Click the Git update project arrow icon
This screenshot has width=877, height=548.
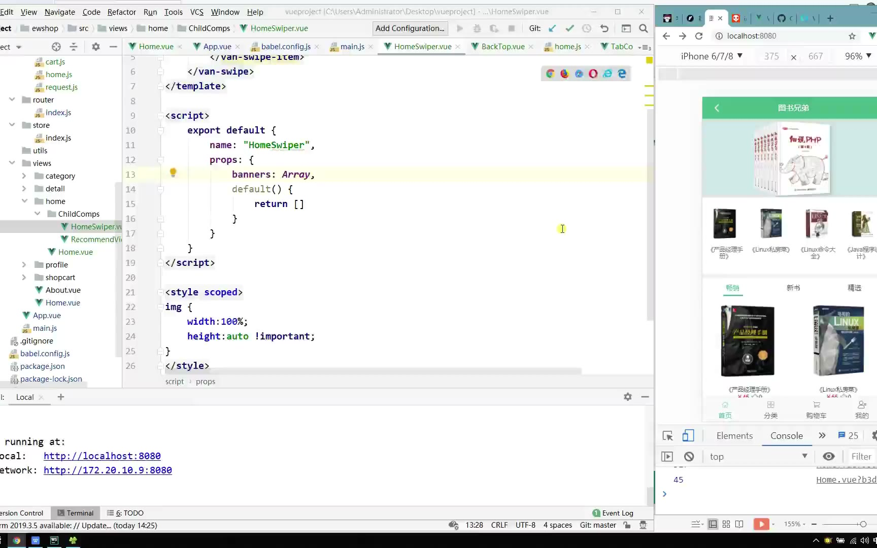click(x=552, y=28)
